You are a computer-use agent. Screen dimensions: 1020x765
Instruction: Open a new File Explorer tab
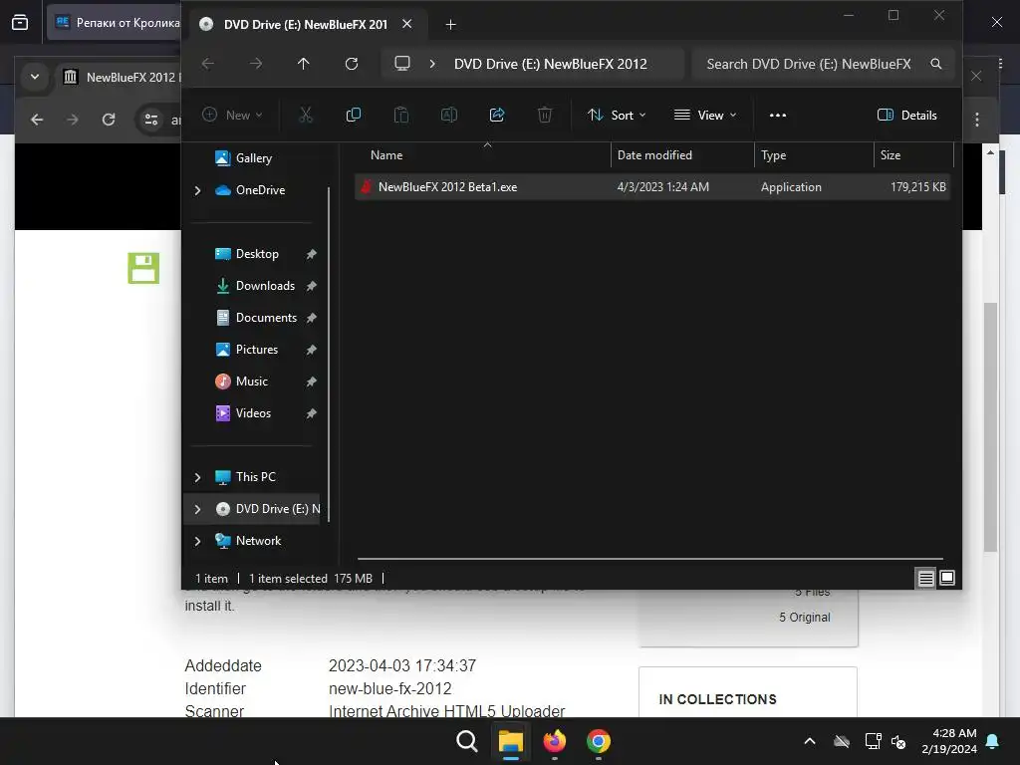451,25
